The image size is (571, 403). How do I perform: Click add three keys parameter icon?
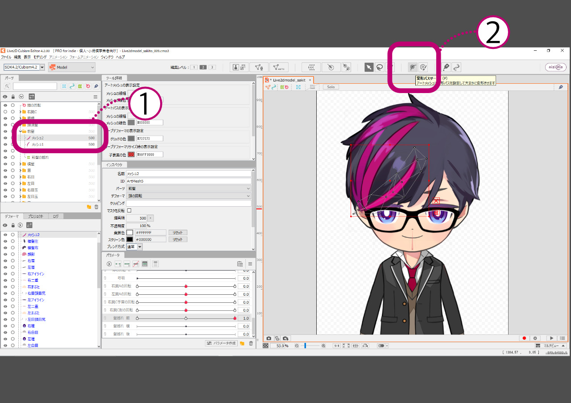127,264
